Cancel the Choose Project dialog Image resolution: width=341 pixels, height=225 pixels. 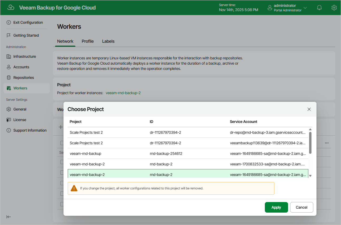[301, 207]
